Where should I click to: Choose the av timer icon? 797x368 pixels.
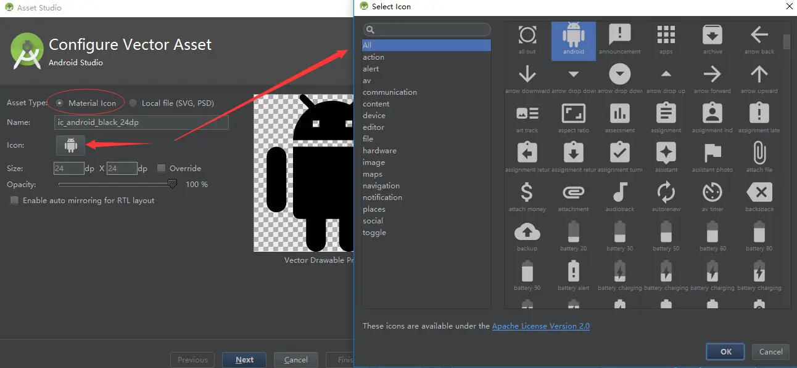pos(712,193)
